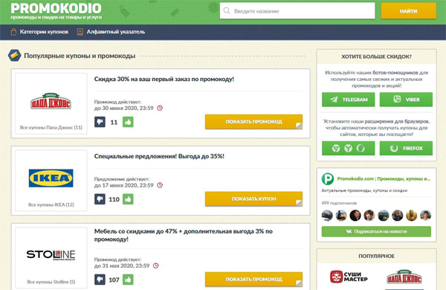Click the green P avatar of VK widget
This screenshot has width=446, height=290.
pyautogui.click(x=327, y=178)
